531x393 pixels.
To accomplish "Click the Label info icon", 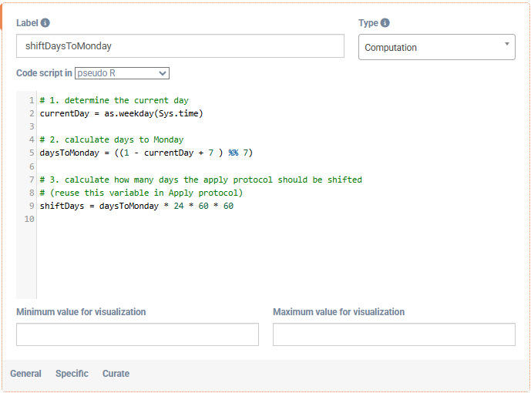I will [x=45, y=22].
